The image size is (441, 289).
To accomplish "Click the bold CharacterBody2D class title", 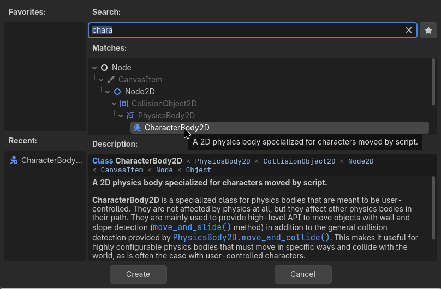I will click(149, 161).
